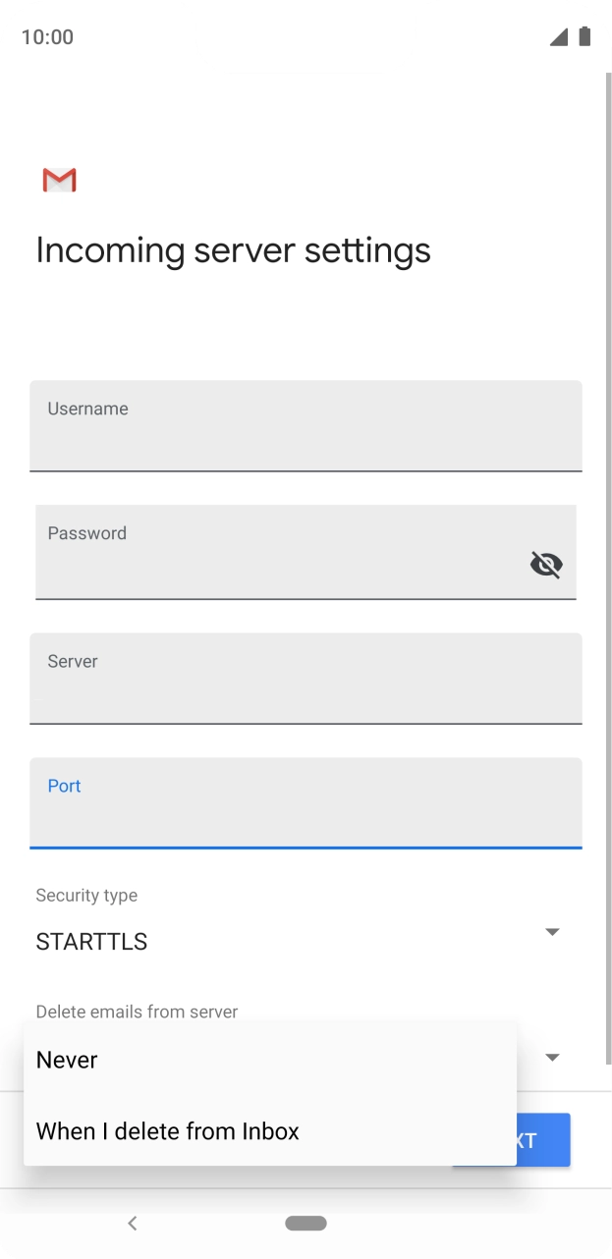Tap the home pill at screen bottom
This screenshot has height=1259, width=612.
(x=306, y=1223)
